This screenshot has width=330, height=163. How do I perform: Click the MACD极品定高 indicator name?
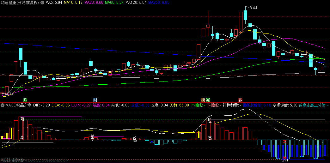(x=19, y=105)
